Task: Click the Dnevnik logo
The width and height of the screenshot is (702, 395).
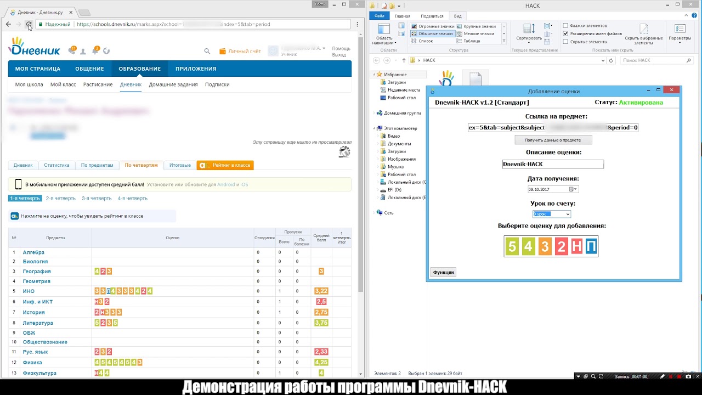Action: click(x=34, y=47)
